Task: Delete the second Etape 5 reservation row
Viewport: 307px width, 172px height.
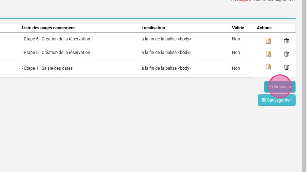Action: click(286, 54)
